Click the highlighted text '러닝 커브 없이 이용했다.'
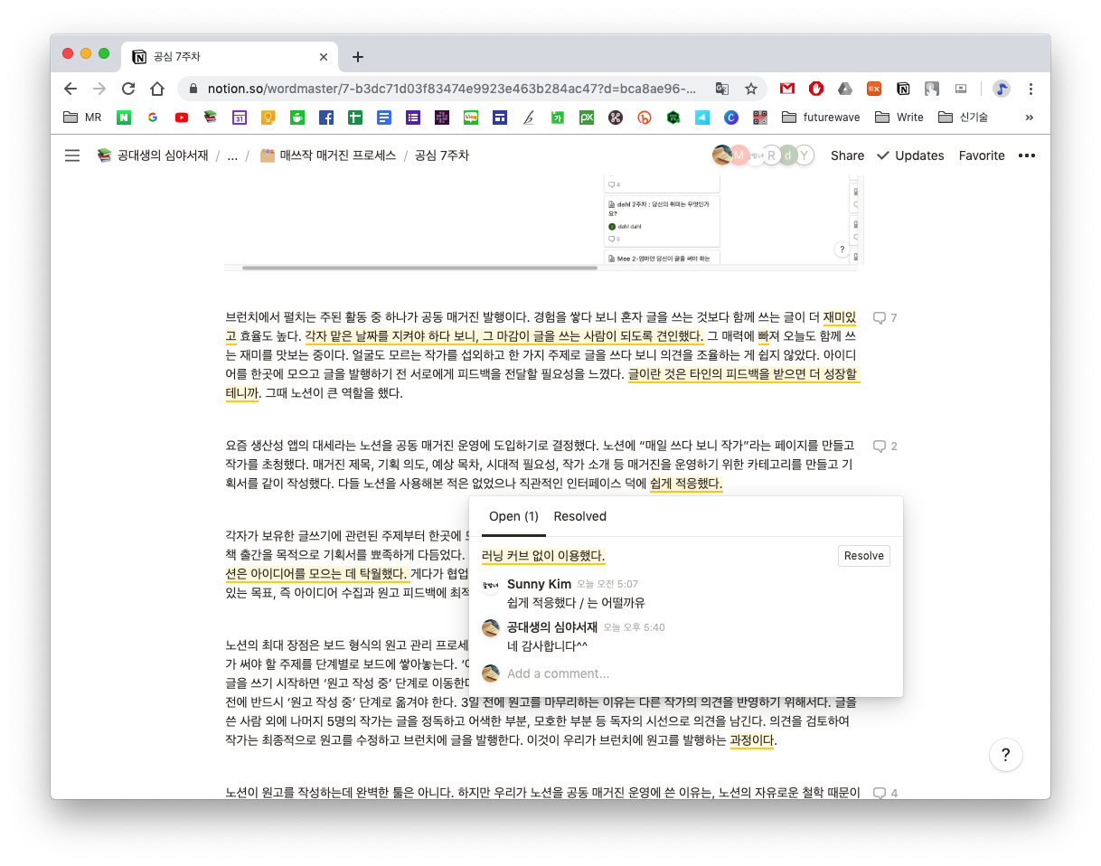This screenshot has width=1101, height=866. pyautogui.click(x=543, y=555)
